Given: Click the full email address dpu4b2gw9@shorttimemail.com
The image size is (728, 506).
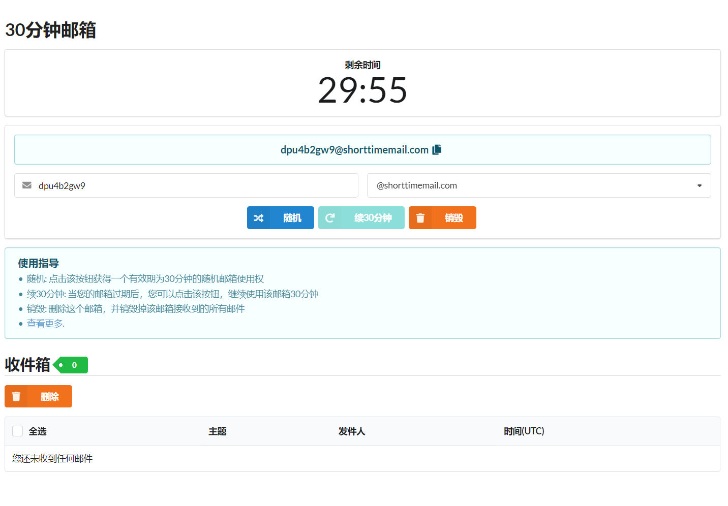Looking at the screenshot, I should pyautogui.click(x=354, y=150).
